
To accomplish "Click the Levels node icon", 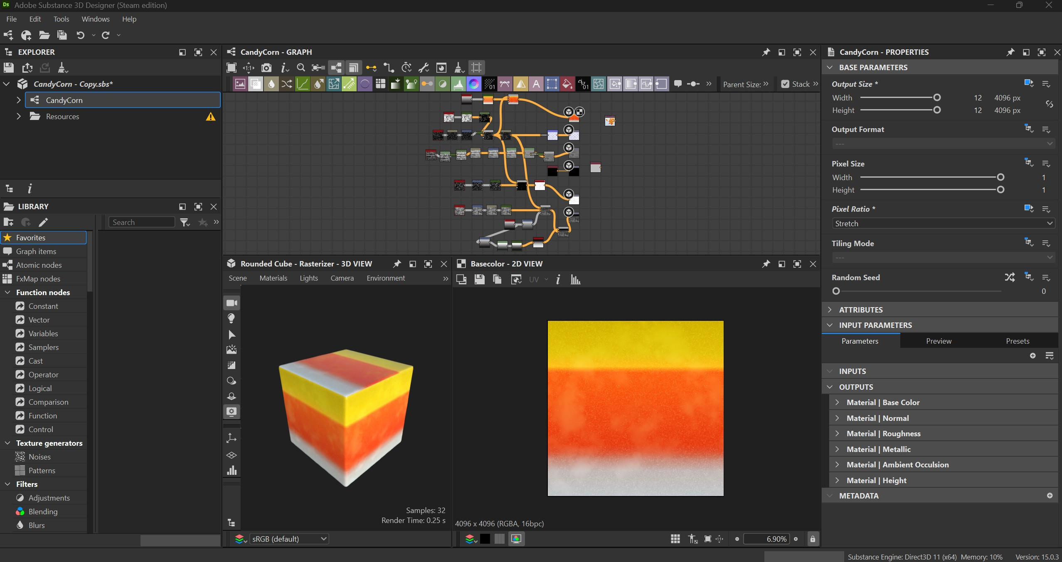I will point(458,84).
